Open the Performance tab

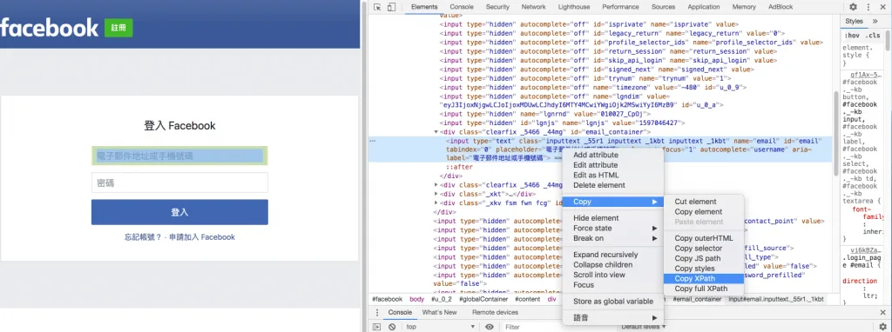[620, 7]
